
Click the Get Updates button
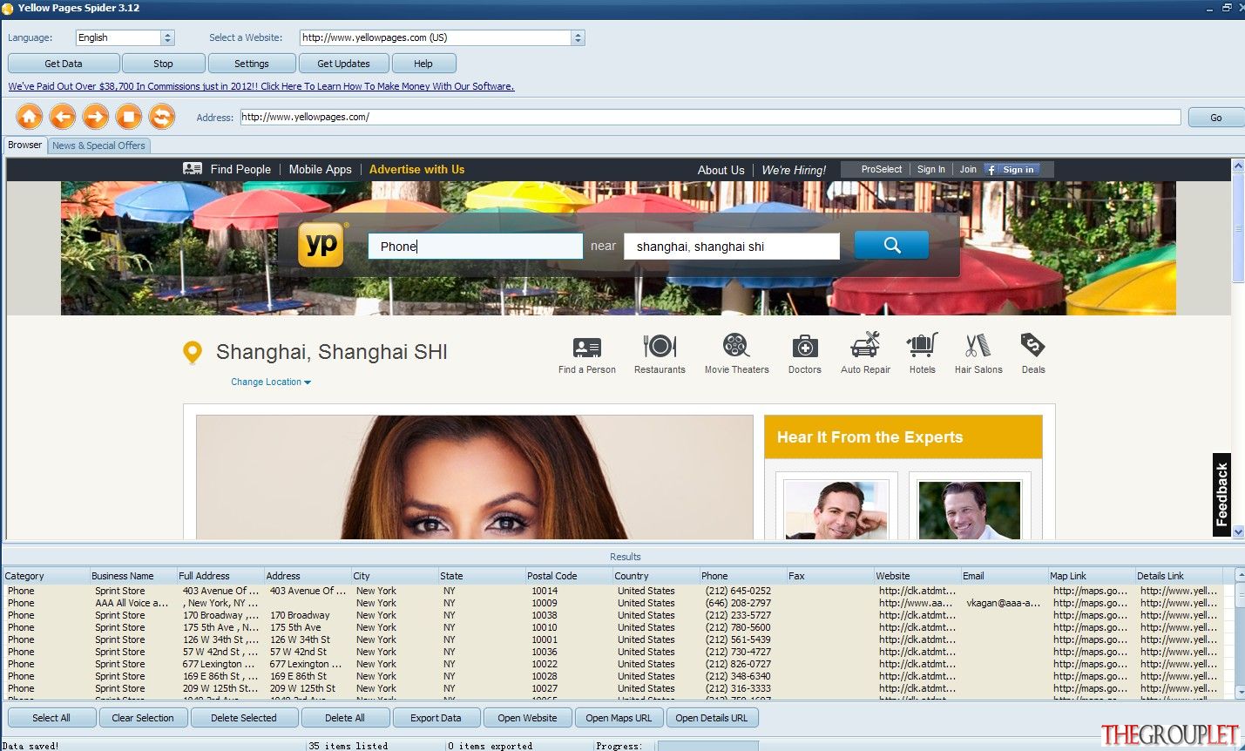point(343,64)
